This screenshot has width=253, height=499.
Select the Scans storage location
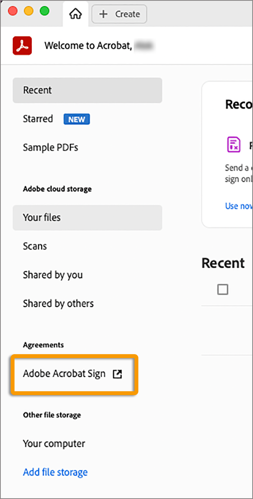point(35,246)
